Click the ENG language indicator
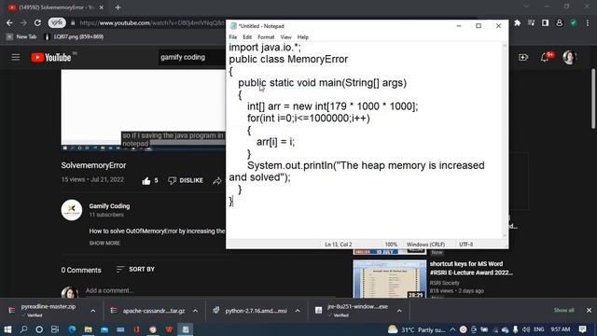 click(539, 329)
